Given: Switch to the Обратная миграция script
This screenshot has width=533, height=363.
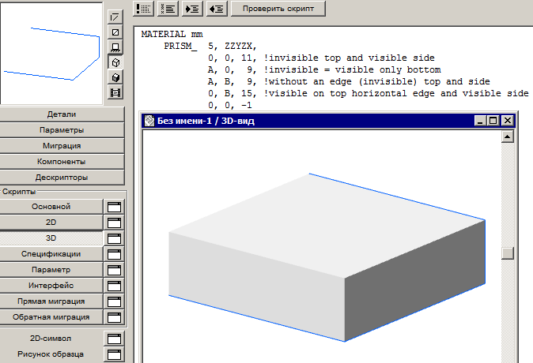Looking at the screenshot, I should (x=51, y=317).
